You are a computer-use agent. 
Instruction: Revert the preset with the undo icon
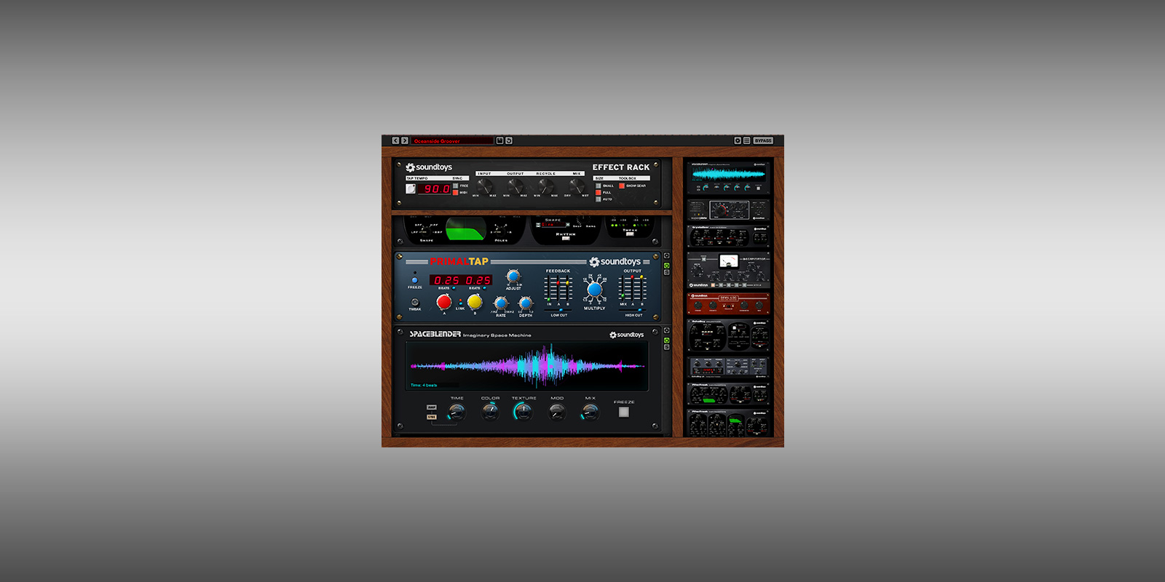click(509, 140)
